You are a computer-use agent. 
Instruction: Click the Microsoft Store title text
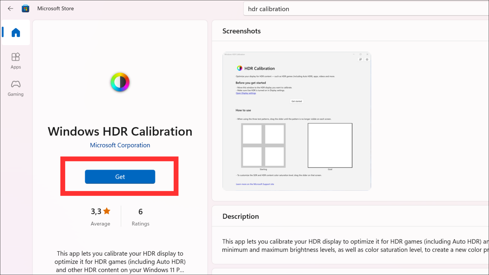click(x=56, y=8)
